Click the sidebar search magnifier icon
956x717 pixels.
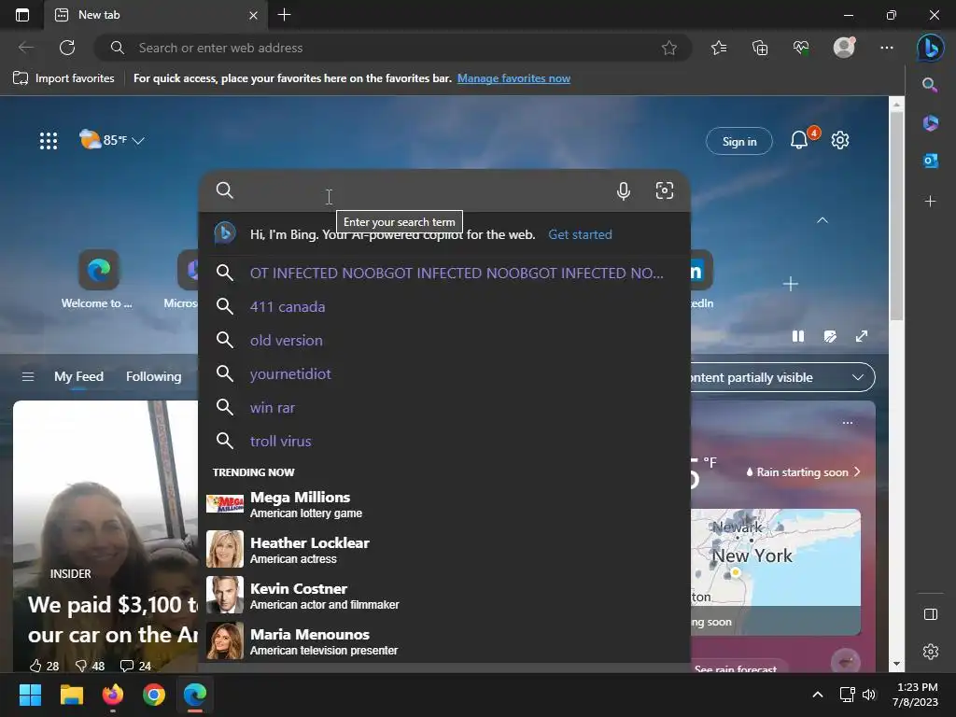coord(930,85)
